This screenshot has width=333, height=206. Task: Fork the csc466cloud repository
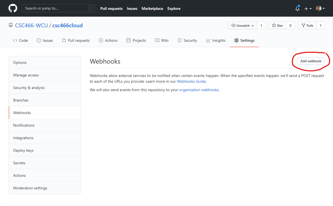[x=307, y=25]
